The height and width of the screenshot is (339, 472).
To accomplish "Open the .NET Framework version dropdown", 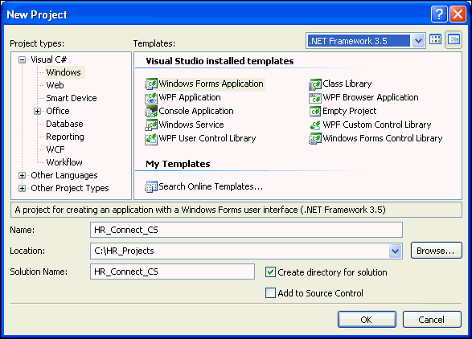I will (418, 41).
